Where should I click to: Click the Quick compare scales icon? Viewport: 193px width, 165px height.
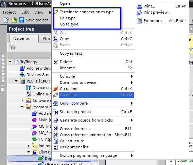56,103
